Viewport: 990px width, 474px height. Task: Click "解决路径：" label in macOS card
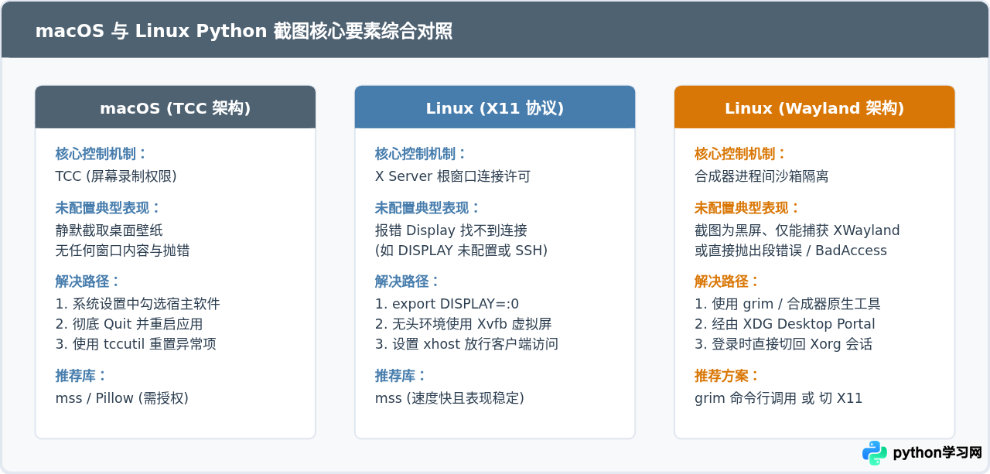(x=88, y=281)
